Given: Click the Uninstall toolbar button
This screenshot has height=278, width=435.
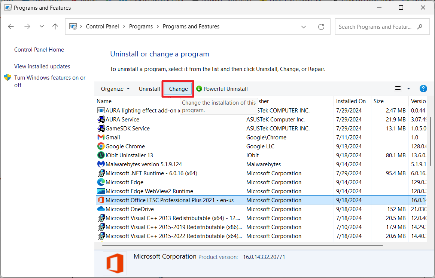Looking at the screenshot, I should pos(149,89).
